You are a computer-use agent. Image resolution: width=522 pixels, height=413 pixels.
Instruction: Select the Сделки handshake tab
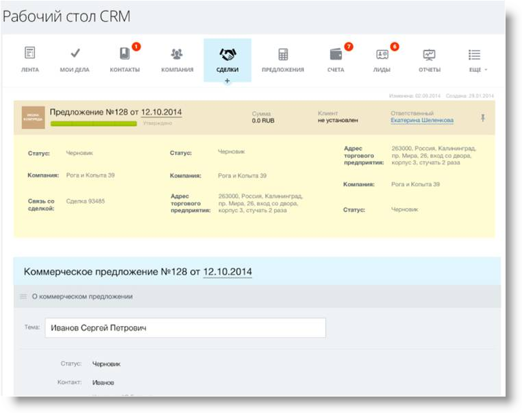(x=227, y=53)
